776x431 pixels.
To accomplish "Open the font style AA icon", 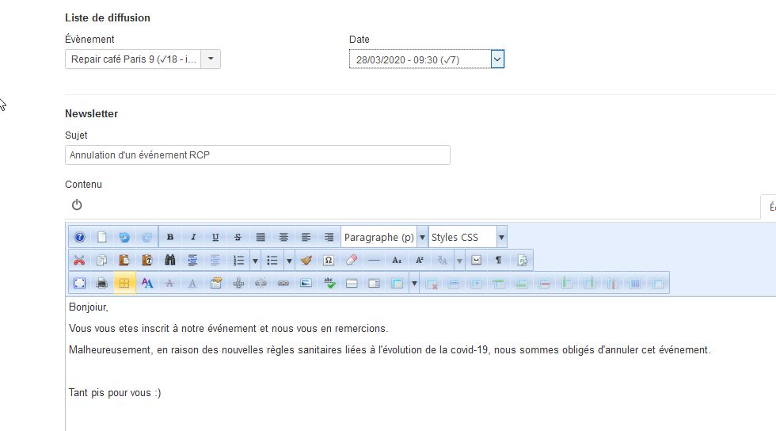I will click(147, 284).
